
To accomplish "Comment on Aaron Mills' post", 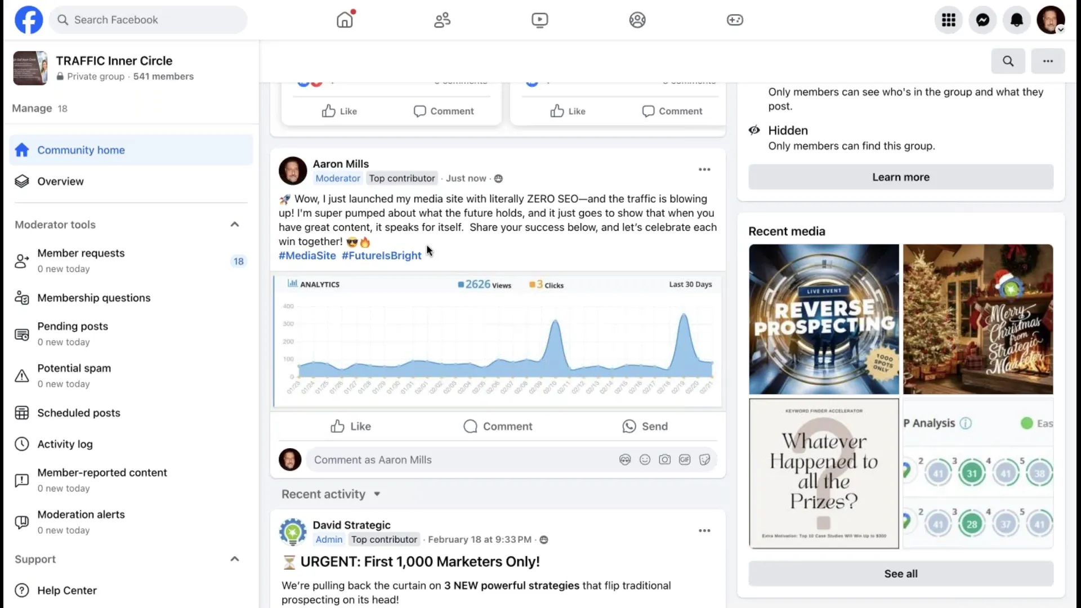I will pos(498,427).
